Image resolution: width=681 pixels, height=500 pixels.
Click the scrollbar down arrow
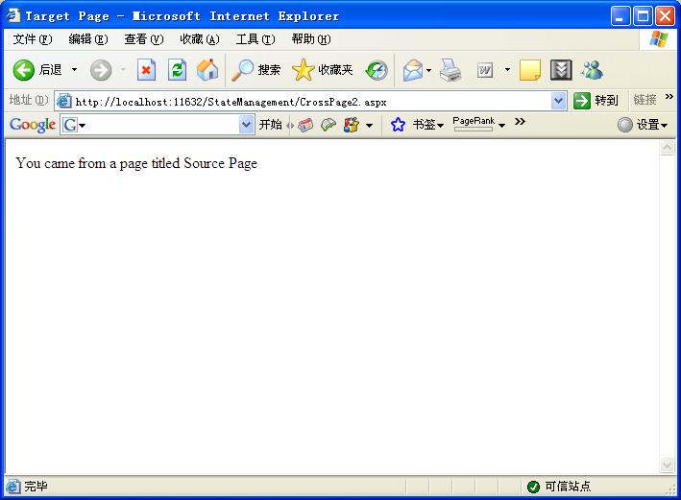click(667, 464)
